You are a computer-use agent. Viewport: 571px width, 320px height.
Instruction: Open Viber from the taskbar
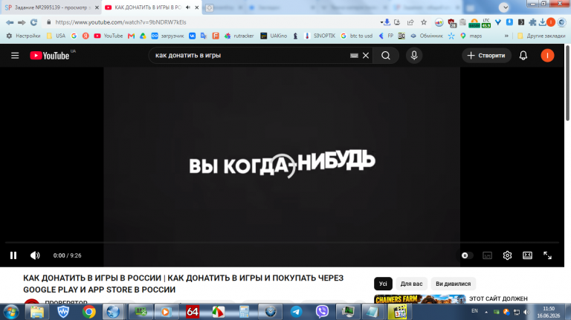(322, 312)
